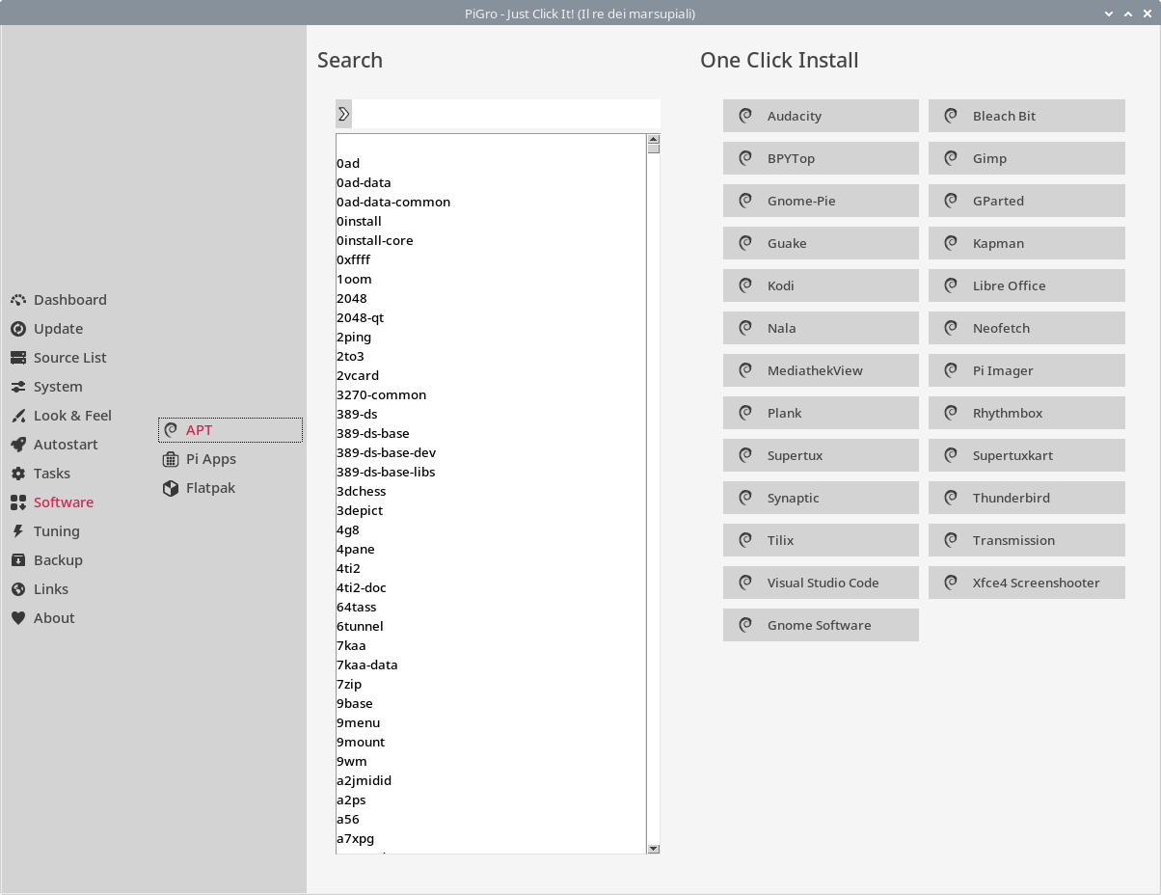This screenshot has width=1161, height=895.
Task: Click the Debian icon on Neofetch button
Action: tap(951, 328)
